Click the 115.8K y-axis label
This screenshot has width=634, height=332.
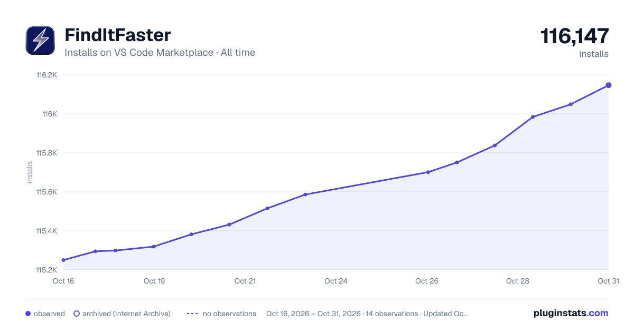coord(46,153)
